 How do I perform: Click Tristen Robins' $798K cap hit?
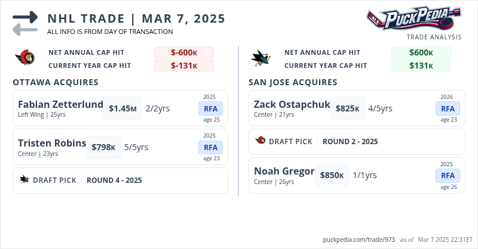point(104,147)
